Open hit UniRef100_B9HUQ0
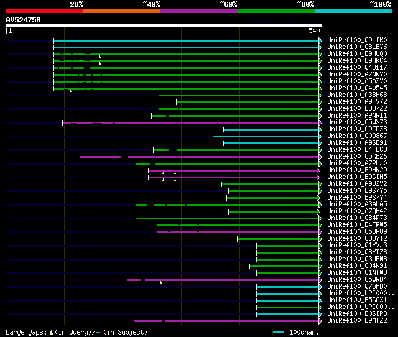 point(357,54)
